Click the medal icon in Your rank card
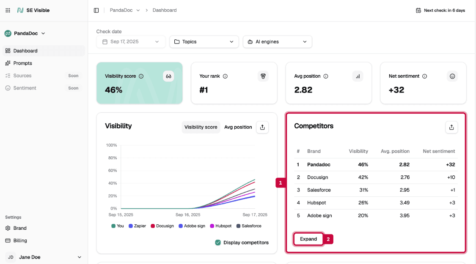Viewport: 476px width, 264px height. (x=263, y=76)
